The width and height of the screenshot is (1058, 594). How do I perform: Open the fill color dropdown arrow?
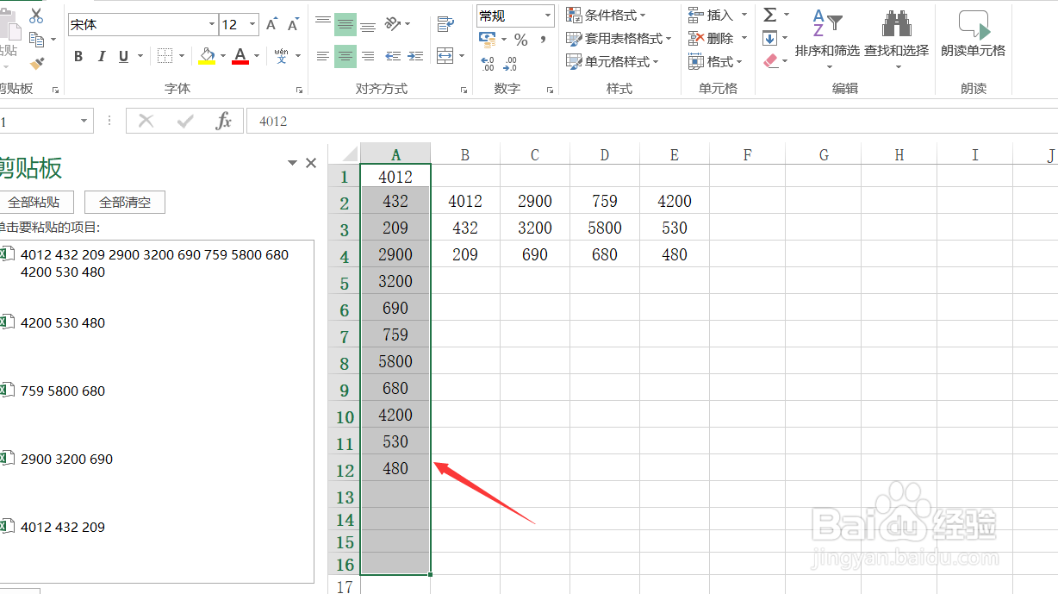point(222,56)
